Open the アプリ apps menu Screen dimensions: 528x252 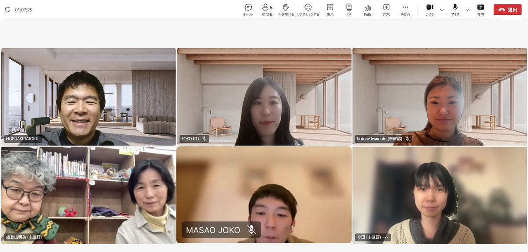386,10
